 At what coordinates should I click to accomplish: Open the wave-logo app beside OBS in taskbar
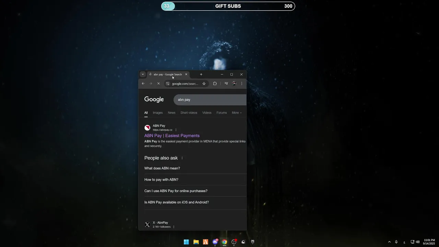[x=243, y=242]
